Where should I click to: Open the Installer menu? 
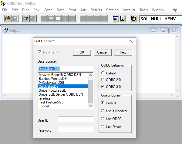click(129, 10)
